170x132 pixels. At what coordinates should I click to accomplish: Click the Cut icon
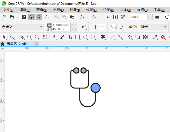[x=57, y=17]
